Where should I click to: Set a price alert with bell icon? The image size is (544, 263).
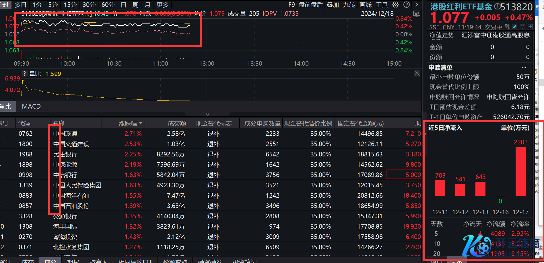[522, 27]
